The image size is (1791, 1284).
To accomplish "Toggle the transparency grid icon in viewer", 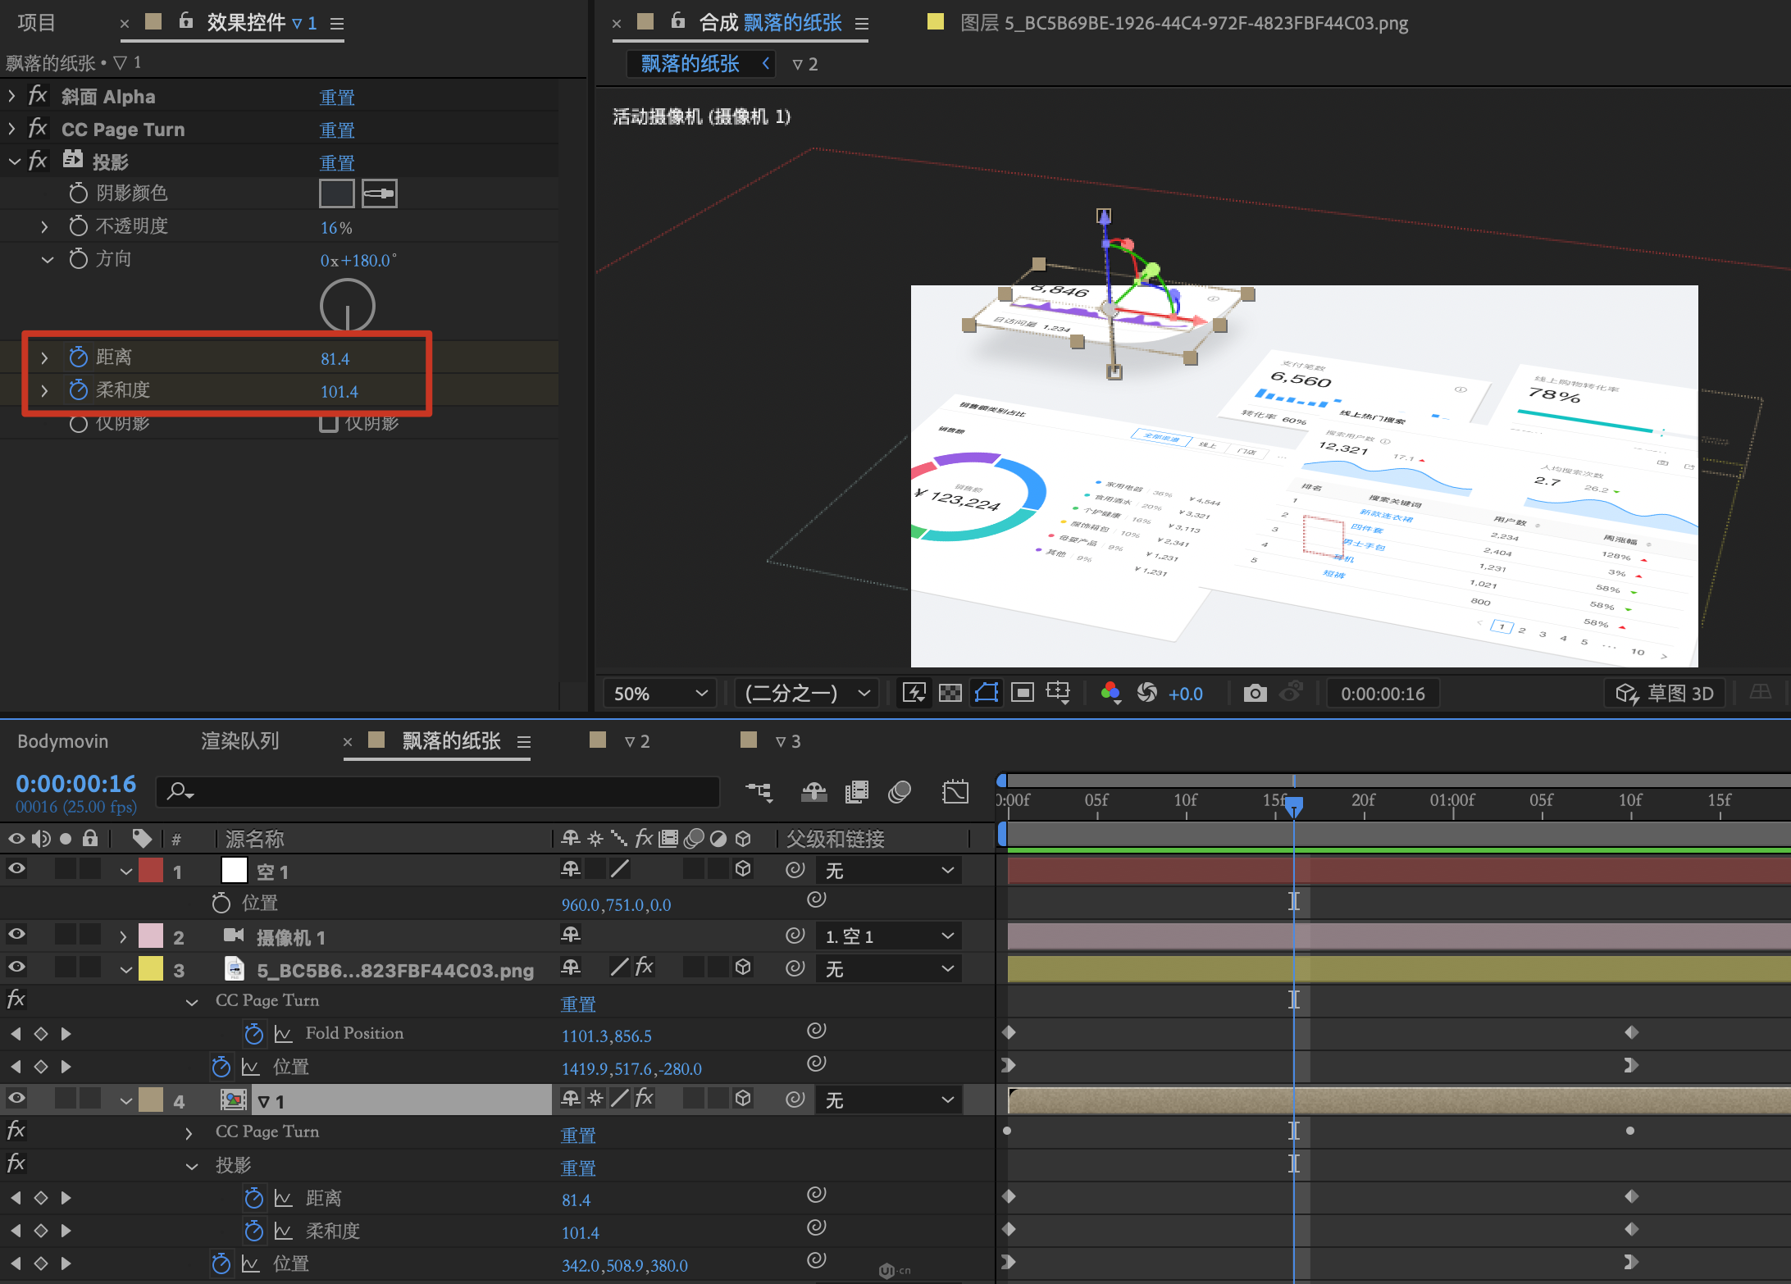I will [x=950, y=694].
